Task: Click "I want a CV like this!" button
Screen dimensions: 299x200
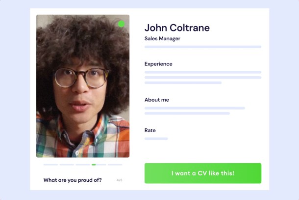Action: 203,173
